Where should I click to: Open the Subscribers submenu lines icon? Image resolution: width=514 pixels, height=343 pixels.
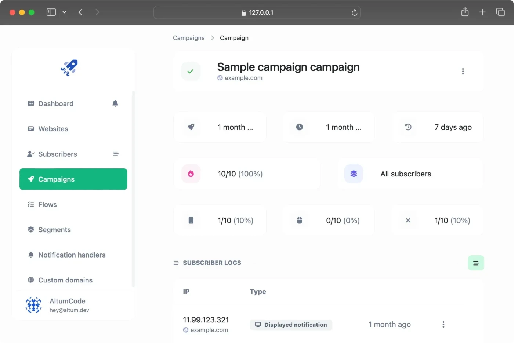click(x=115, y=154)
